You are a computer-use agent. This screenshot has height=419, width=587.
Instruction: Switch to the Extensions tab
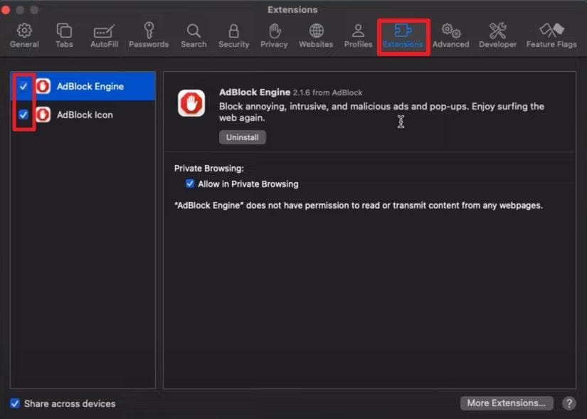[403, 33]
